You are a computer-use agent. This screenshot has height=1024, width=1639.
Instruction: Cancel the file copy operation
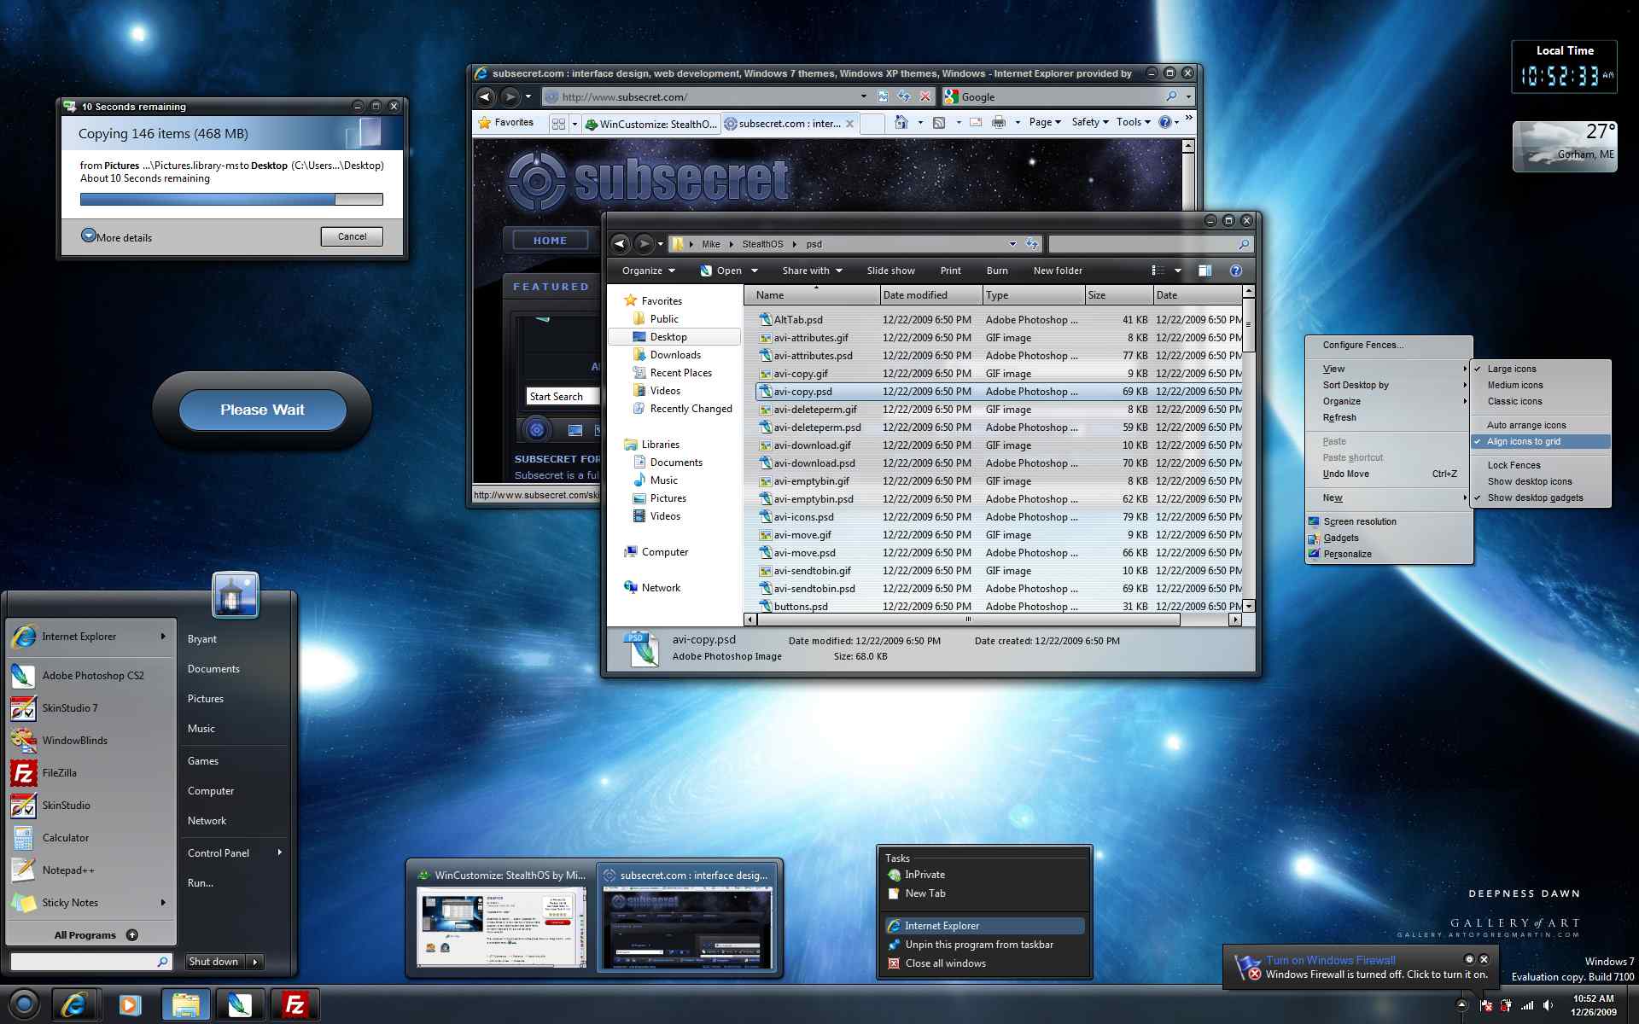click(352, 236)
